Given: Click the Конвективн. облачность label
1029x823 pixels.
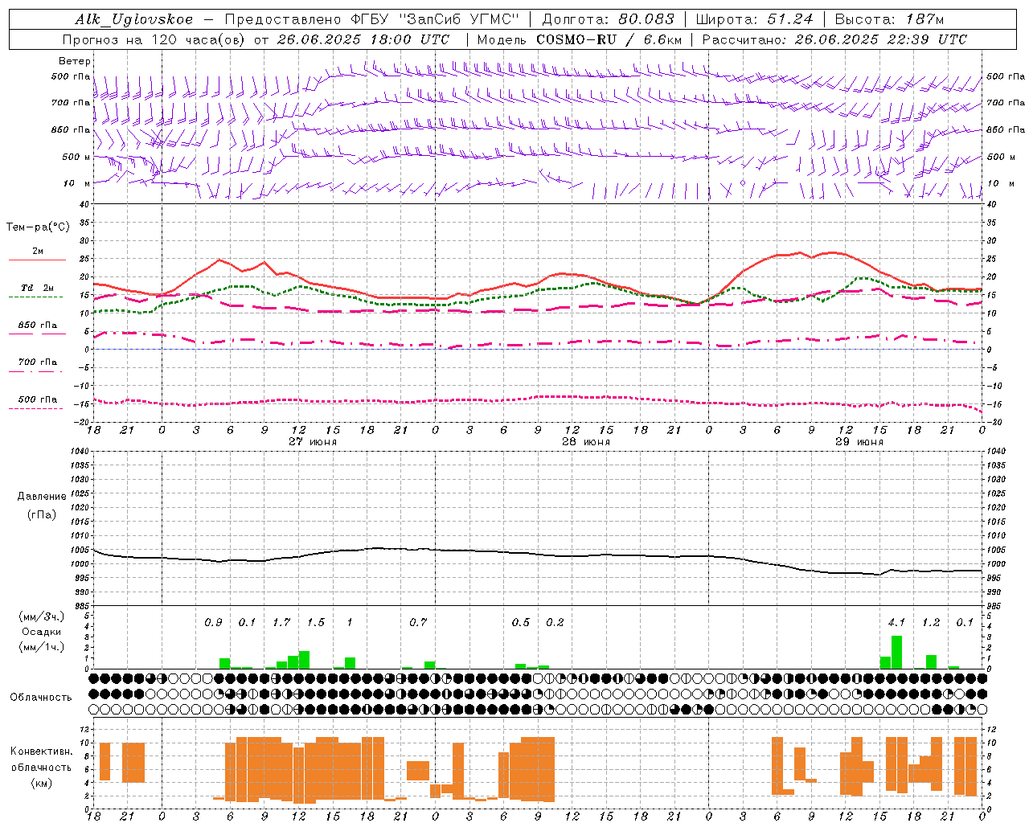Looking at the screenshot, I should point(41,760).
